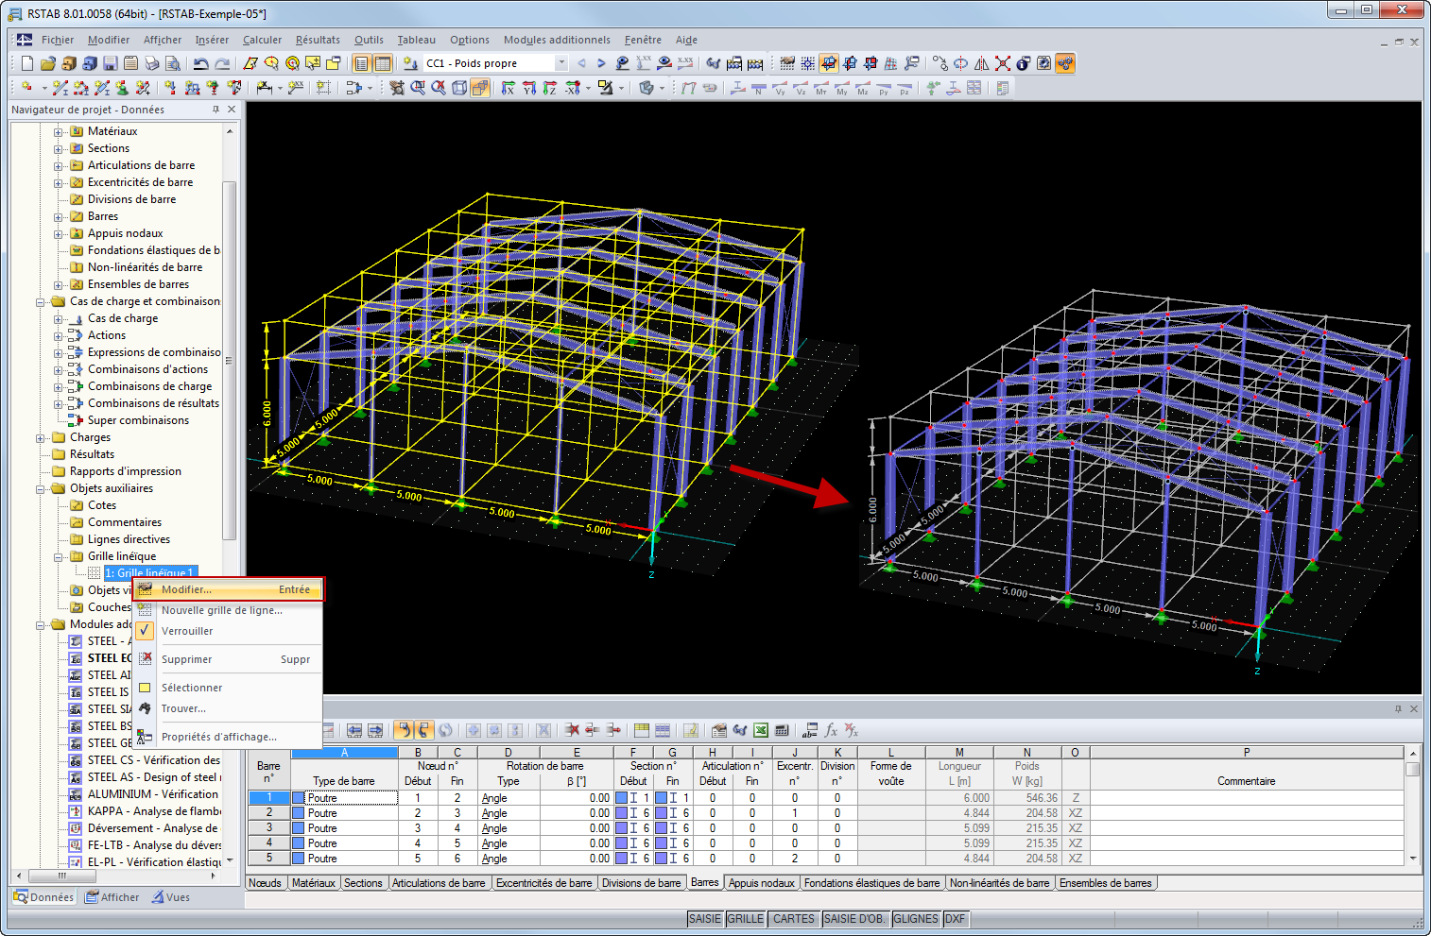Toggle the GRILLE status bar button
1431x936 pixels.
point(745,919)
